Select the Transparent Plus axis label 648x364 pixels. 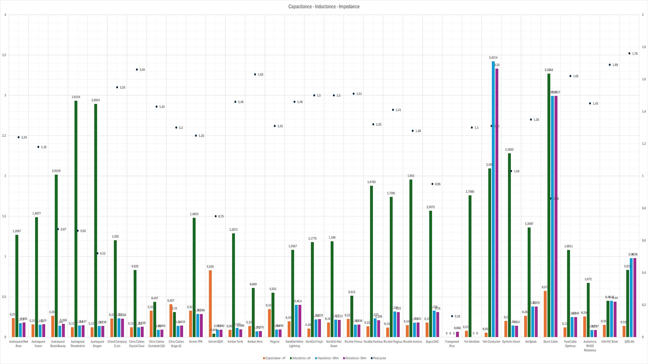452,344
